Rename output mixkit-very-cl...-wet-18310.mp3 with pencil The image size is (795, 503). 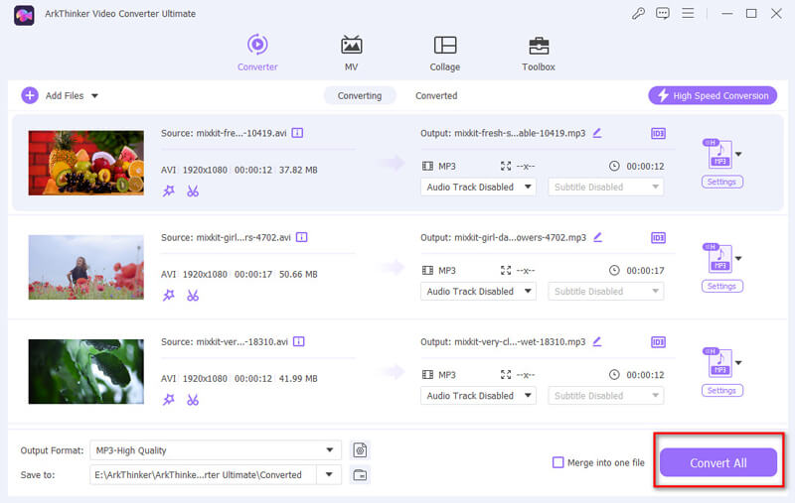coord(597,341)
